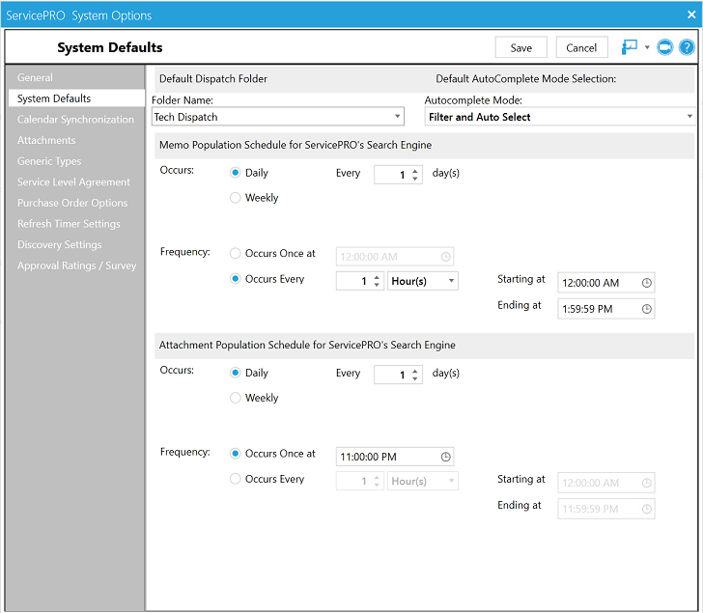Open Discovery Settings
Image resolution: width=703 pixels, height=613 pixels.
59,244
